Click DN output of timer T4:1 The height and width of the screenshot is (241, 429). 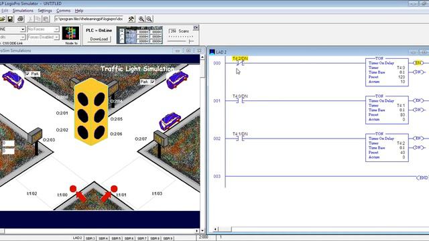click(418, 110)
